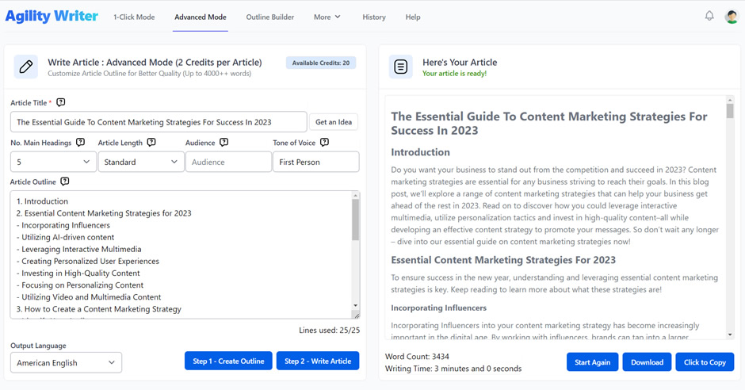Screen dimensions: 745x390
Task: Open the Outline Builder tab
Action: pyautogui.click(x=270, y=17)
